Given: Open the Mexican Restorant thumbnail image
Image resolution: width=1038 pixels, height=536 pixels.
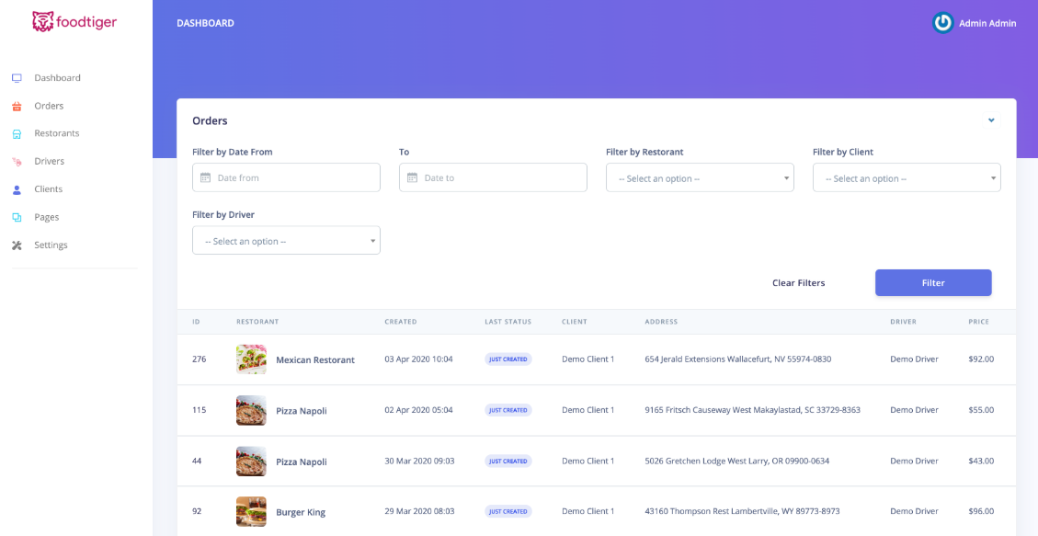Looking at the screenshot, I should pos(251,359).
